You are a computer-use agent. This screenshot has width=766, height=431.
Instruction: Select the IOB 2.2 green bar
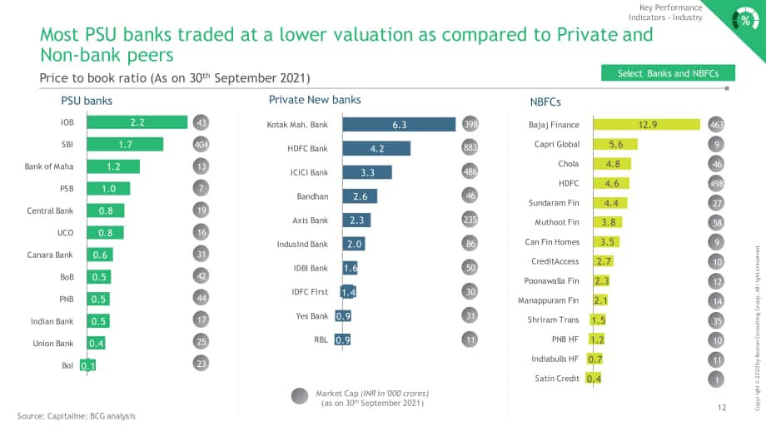137,122
